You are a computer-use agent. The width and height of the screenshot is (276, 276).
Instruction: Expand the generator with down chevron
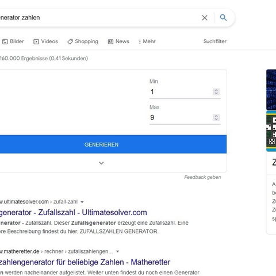click(101, 163)
